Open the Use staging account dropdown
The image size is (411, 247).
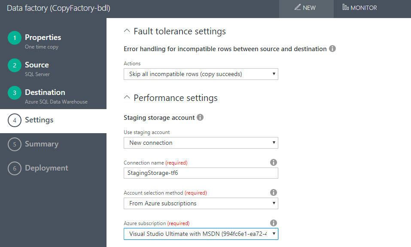pyautogui.click(x=201, y=143)
